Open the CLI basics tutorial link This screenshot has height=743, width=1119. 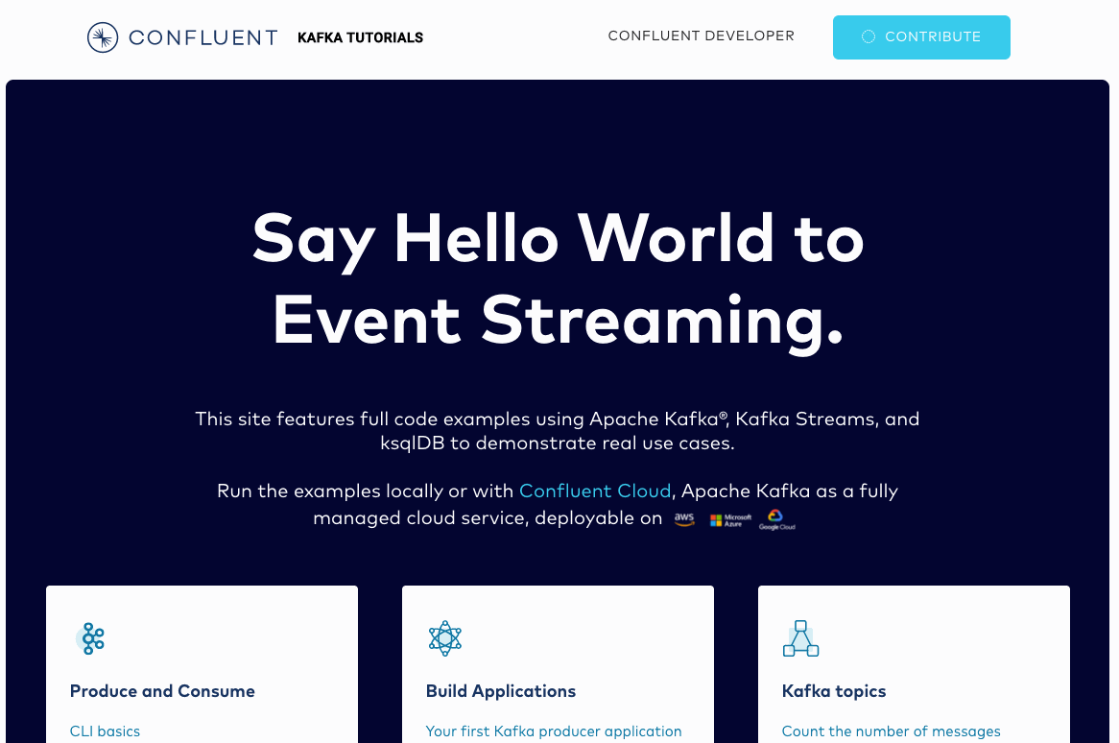pyautogui.click(x=105, y=731)
